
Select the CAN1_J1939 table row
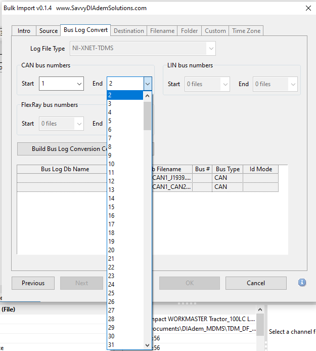(172, 178)
